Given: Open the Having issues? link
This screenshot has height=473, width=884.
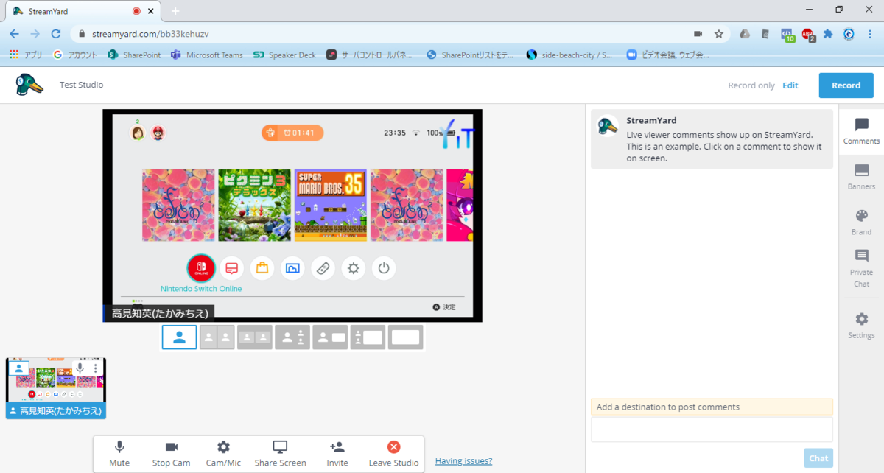Looking at the screenshot, I should tap(463, 461).
